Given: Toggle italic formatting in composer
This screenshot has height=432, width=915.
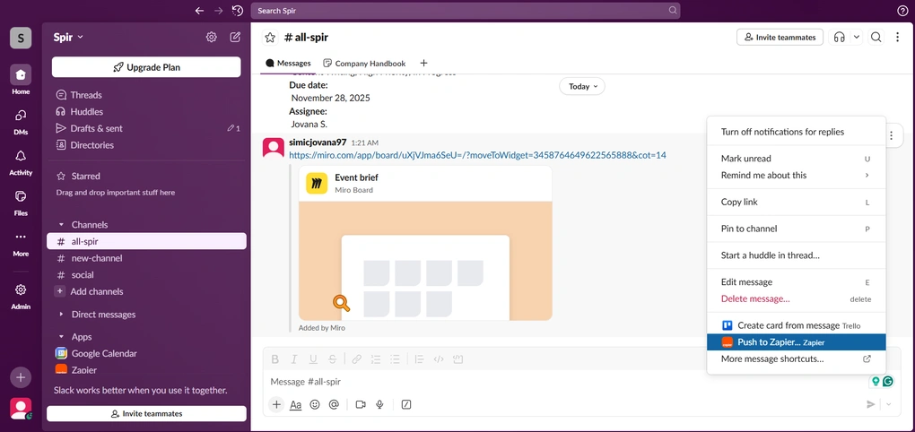Looking at the screenshot, I should tap(294, 359).
